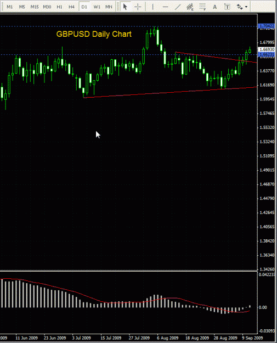Click the 15 Jul 2009 date label
This screenshot has height=343, width=277.
111,338
